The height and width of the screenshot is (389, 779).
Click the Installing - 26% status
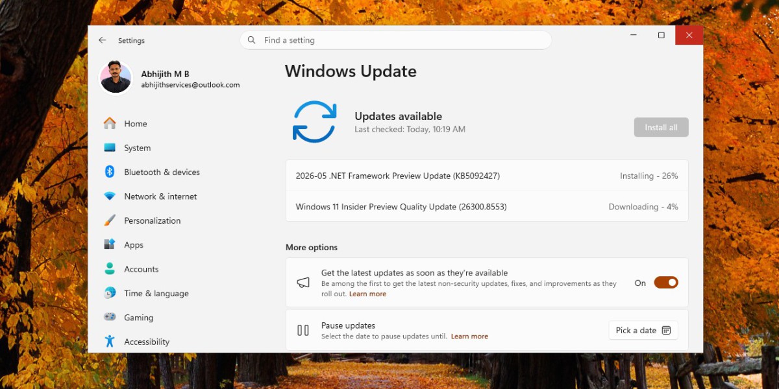(649, 176)
